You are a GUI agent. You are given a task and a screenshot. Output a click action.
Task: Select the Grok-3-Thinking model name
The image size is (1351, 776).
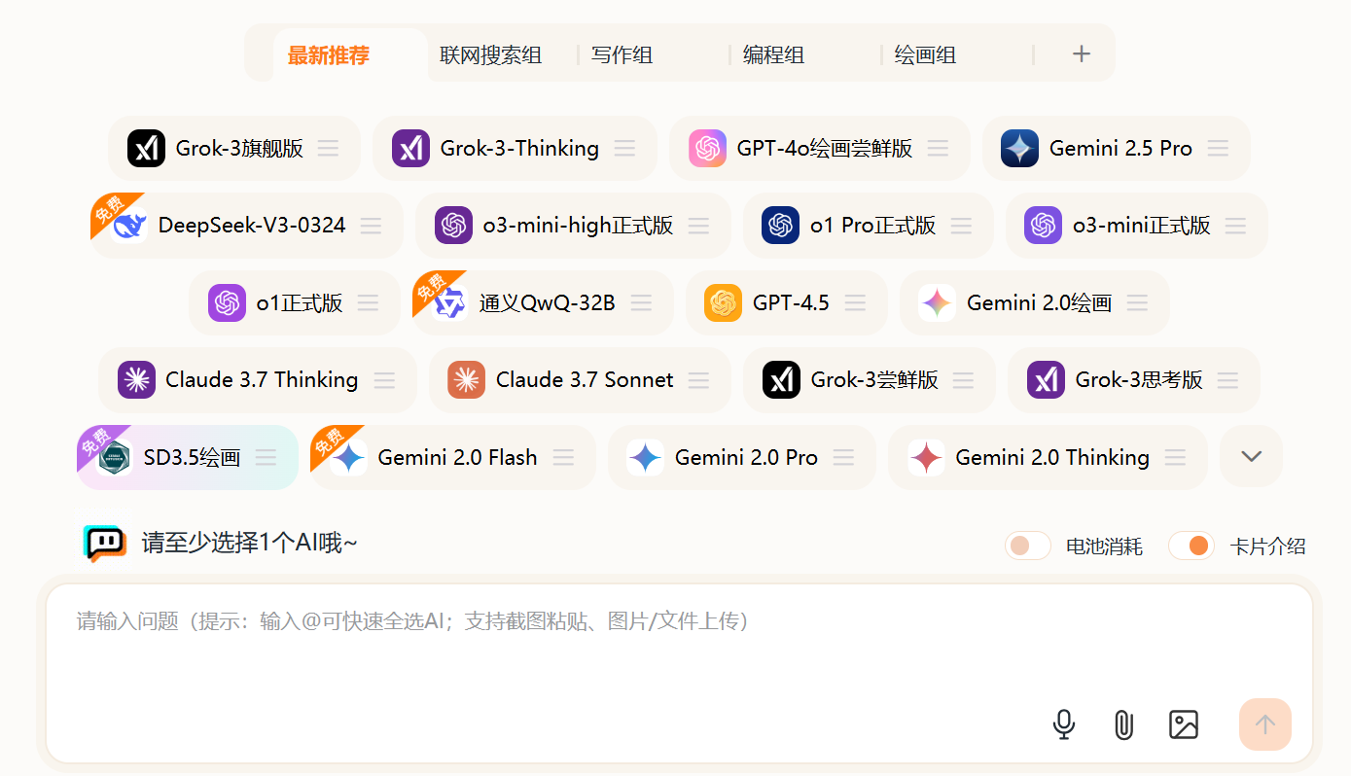(x=519, y=149)
